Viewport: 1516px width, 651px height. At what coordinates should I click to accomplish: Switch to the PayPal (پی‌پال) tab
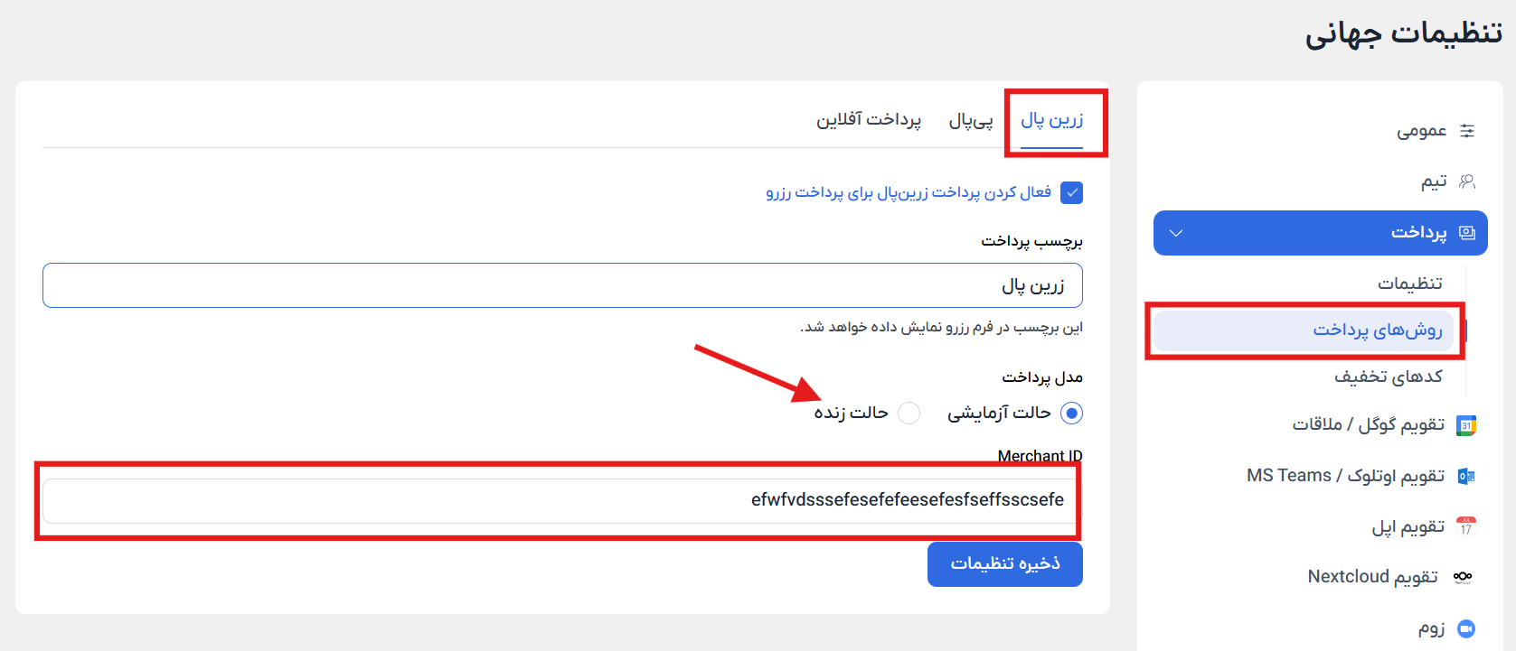point(971,120)
